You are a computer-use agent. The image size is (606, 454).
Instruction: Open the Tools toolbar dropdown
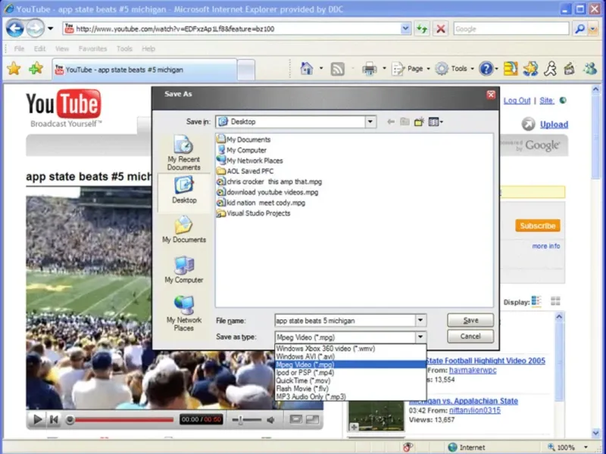pyautogui.click(x=454, y=69)
